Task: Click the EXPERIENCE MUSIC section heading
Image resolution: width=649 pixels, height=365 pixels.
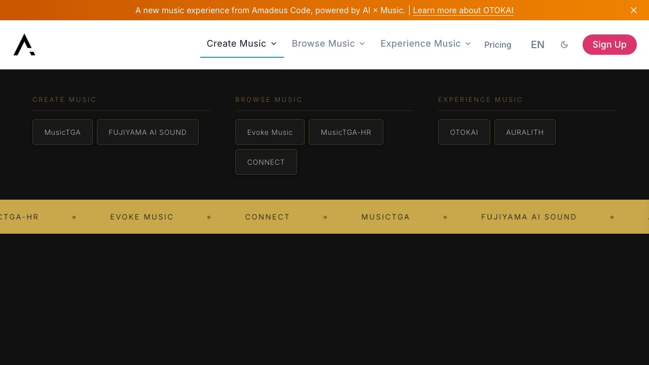Action: 480,99
